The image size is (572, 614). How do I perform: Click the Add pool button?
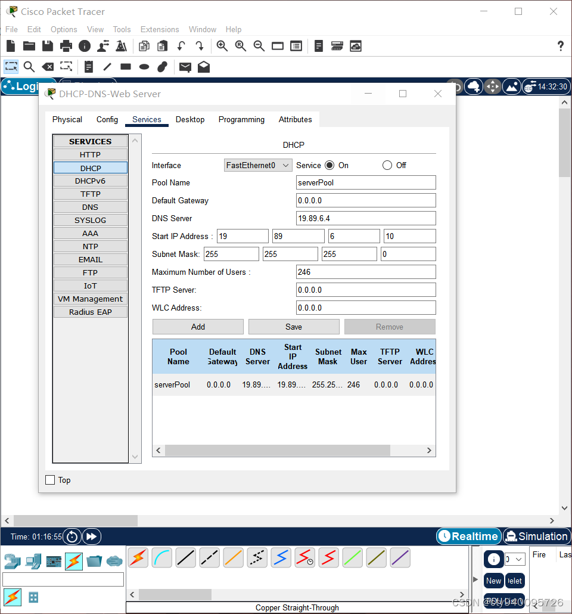pyautogui.click(x=198, y=327)
